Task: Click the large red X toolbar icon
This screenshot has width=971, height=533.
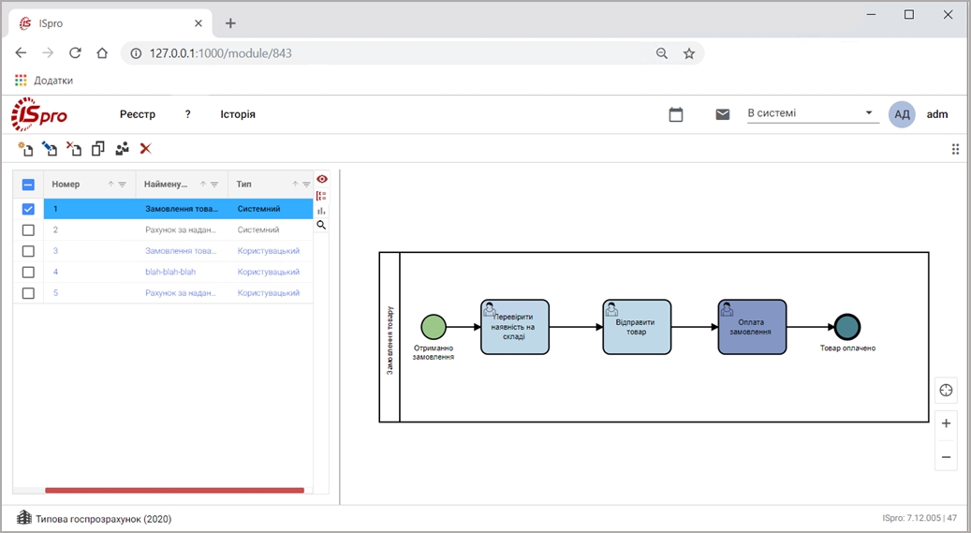Action: (x=145, y=149)
